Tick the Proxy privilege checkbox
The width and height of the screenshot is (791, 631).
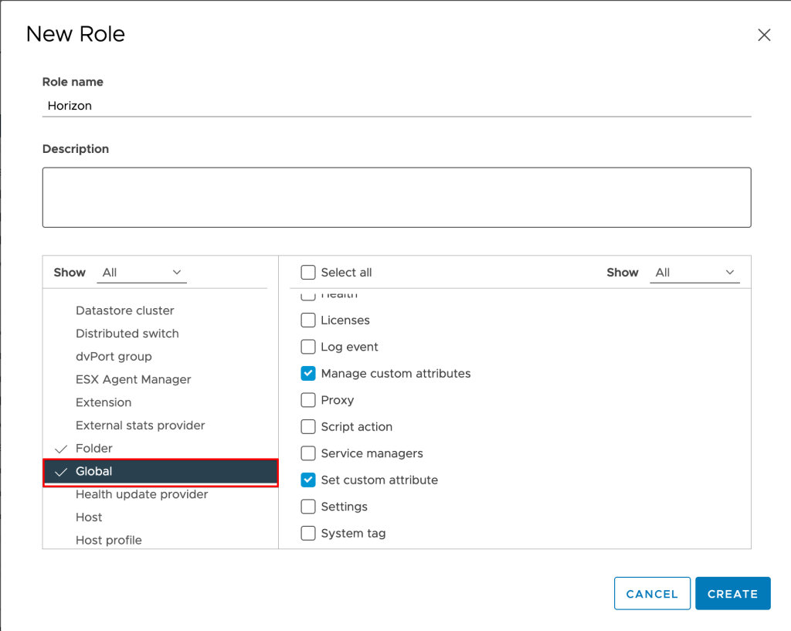coord(308,400)
